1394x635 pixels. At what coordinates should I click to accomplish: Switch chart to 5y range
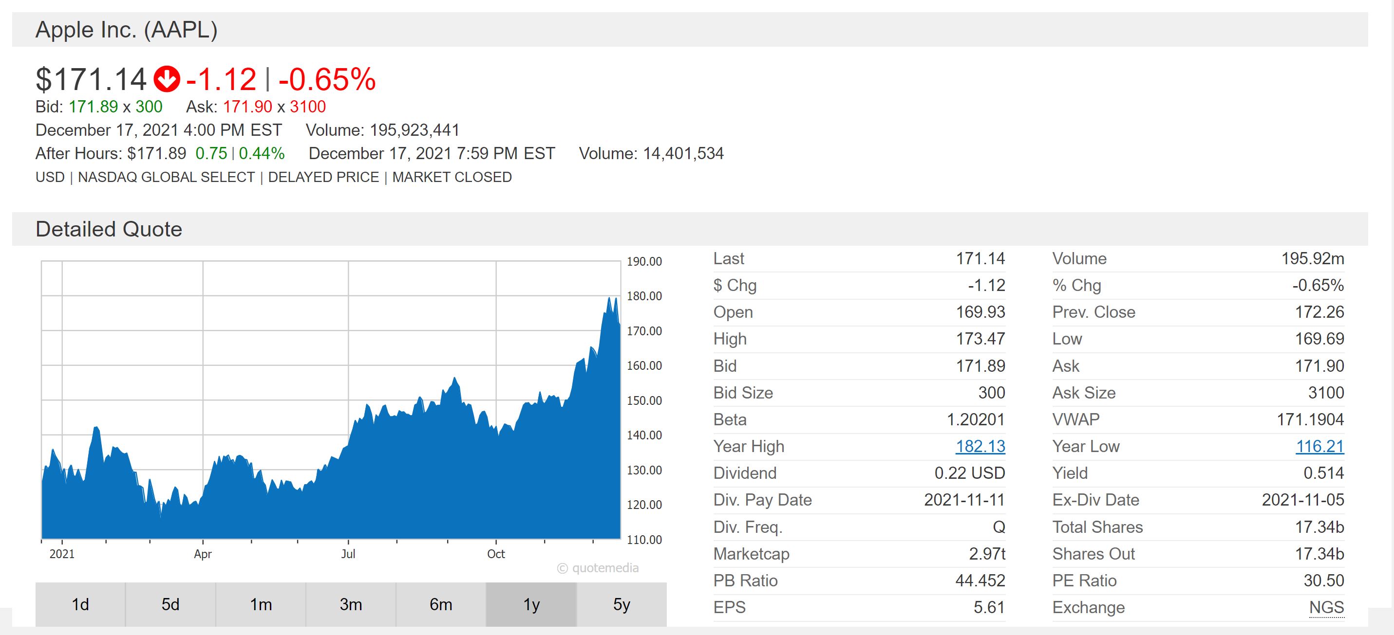621,604
